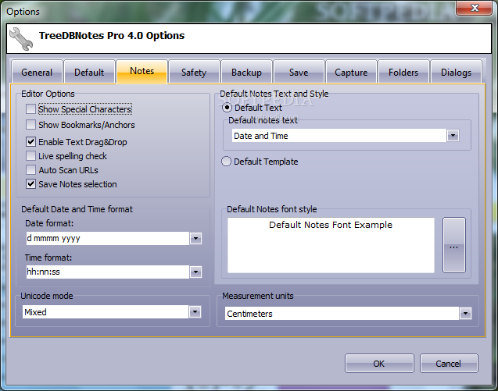Enable Show Special Characters checkbox
Image resolution: width=498 pixels, height=391 pixels.
click(x=30, y=109)
